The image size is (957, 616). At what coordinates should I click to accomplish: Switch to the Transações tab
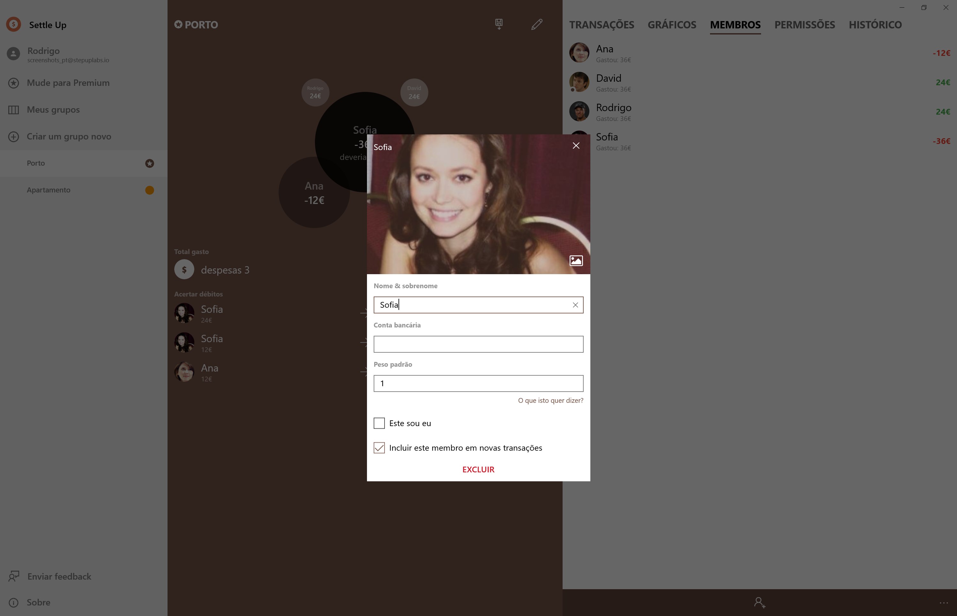(602, 25)
